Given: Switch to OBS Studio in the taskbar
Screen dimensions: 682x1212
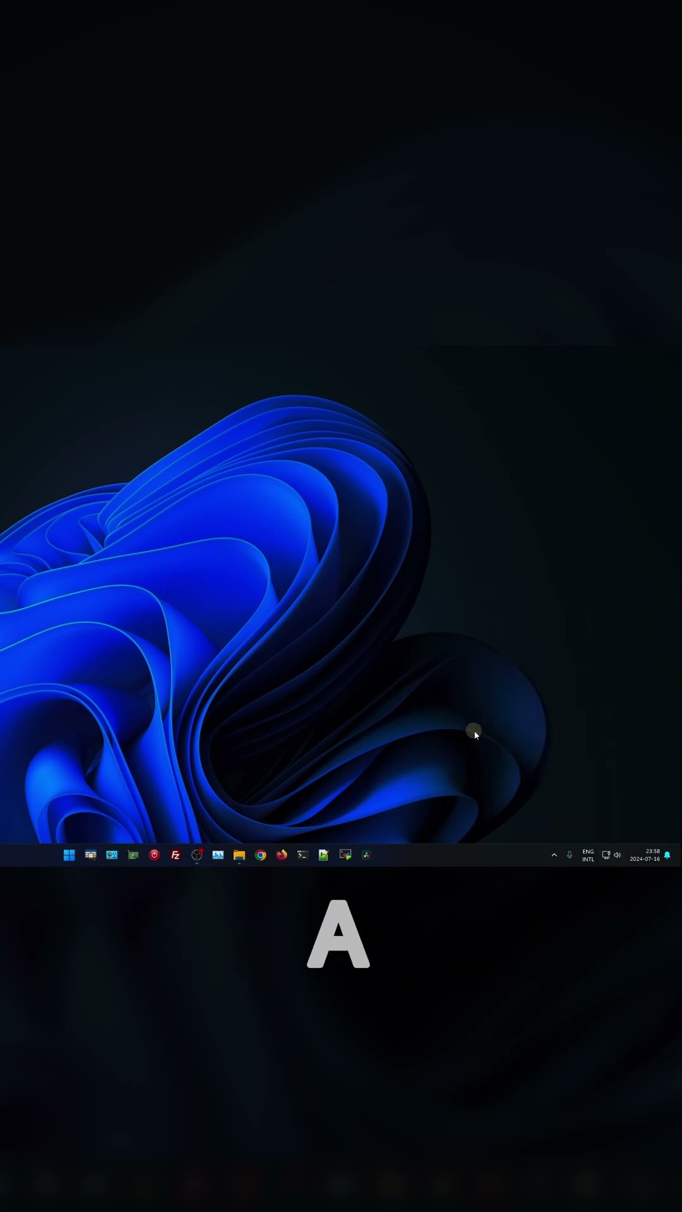Looking at the screenshot, I should 197,855.
